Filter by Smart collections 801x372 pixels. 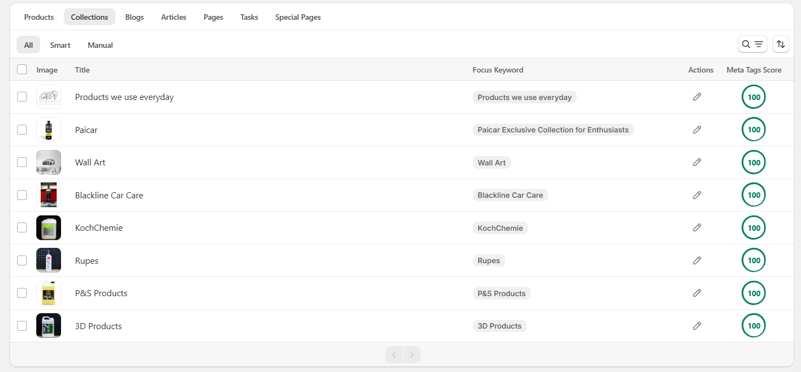(60, 45)
